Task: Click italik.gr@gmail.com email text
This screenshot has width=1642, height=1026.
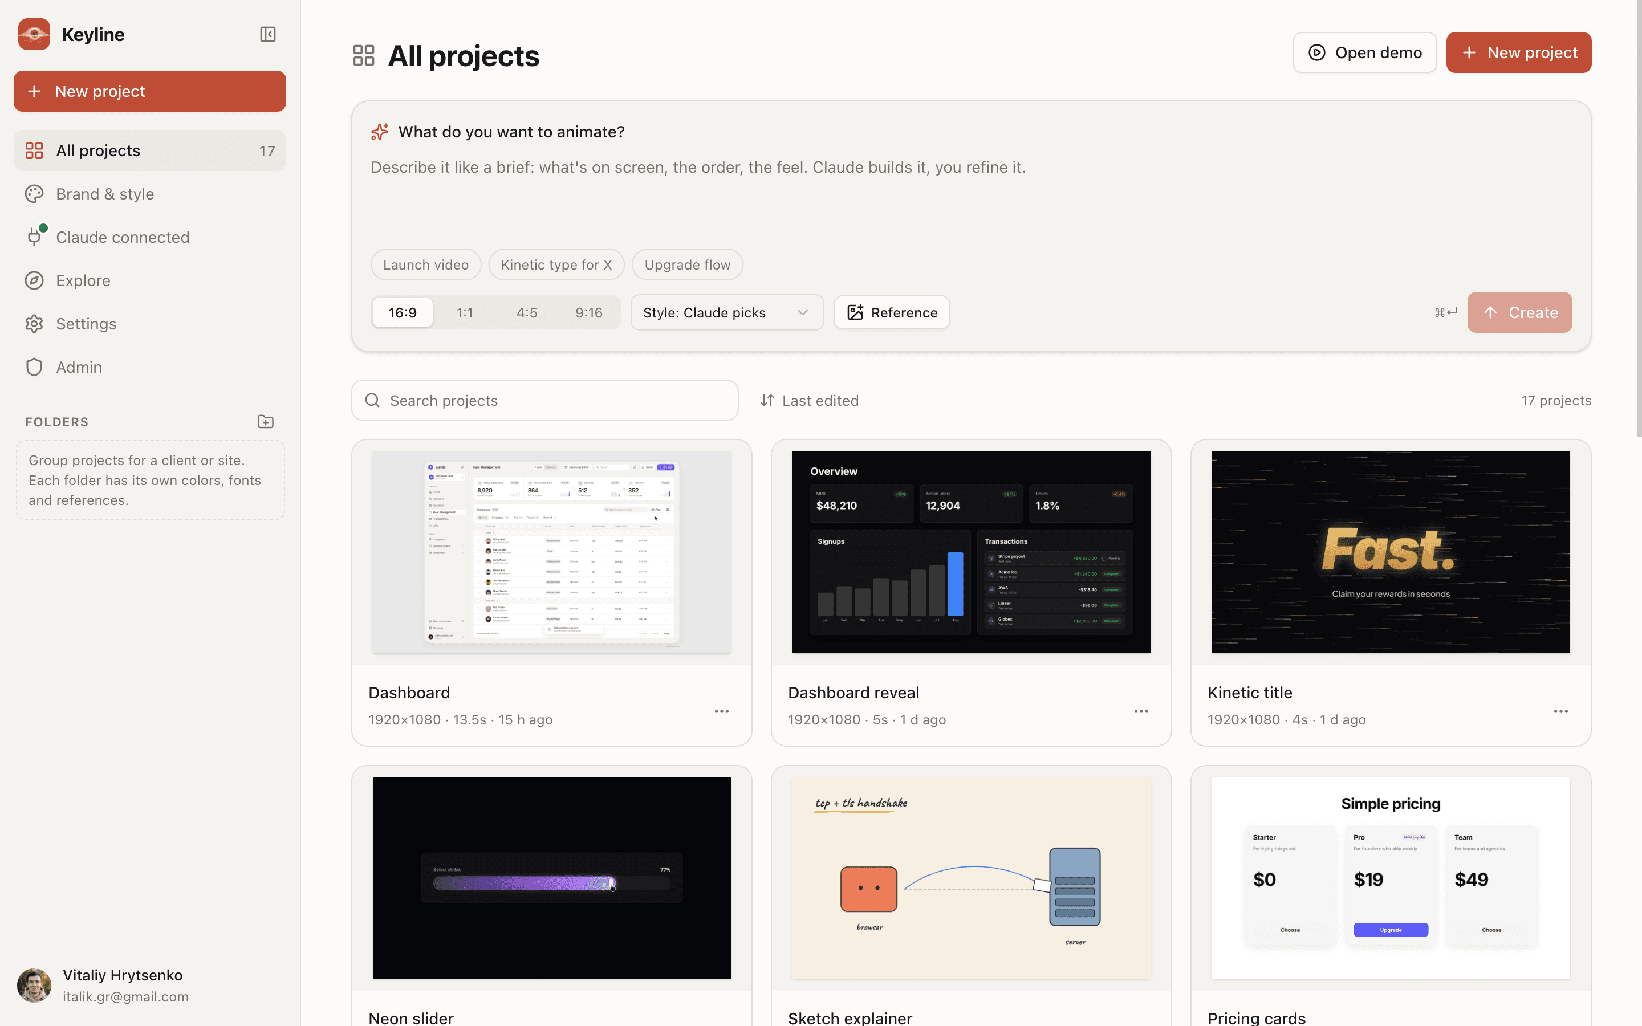Action: 125,997
